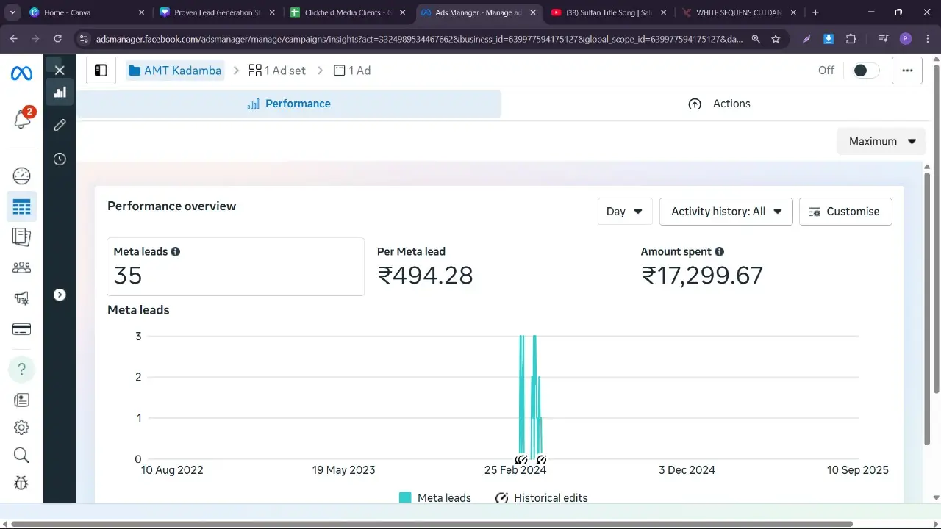Image resolution: width=941 pixels, height=529 pixels.
Task: Click the Meta logo icon
Action: pos(21,73)
